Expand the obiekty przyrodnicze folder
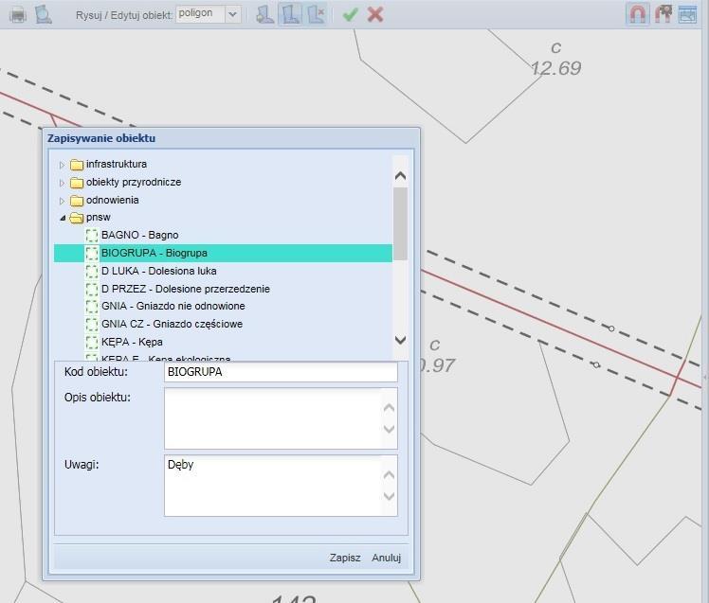The width and height of the screenshot is (709, 603). [x=62, y=183]
